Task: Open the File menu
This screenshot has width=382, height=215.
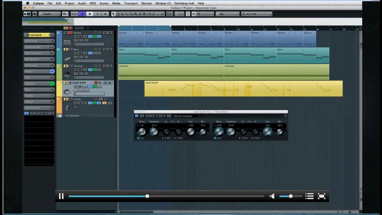Action: pyautogui.click(x=50, y=3)
